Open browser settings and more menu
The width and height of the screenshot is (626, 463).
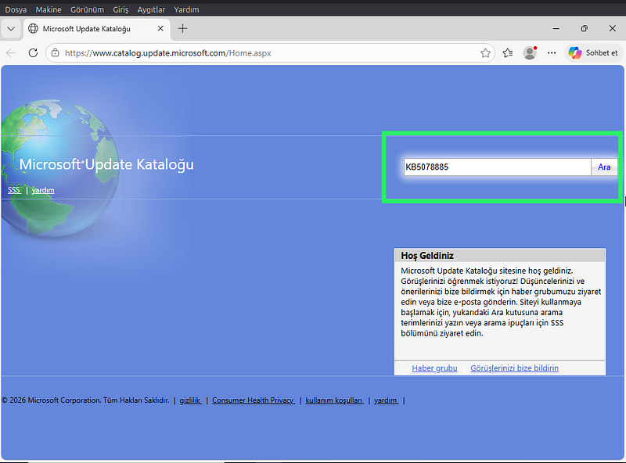pyautogui.click(x=552, y=53)
